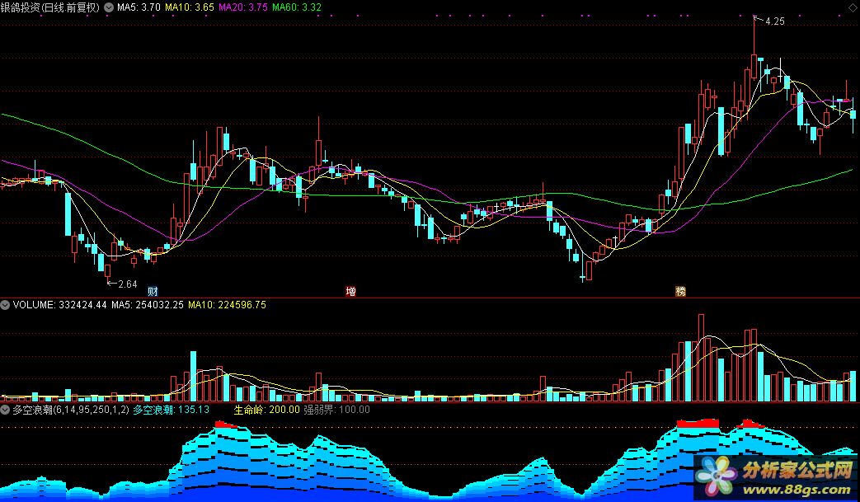Click the 多空浪潮(6,14,95,250,1,2) parameters label
Viewport: 860px width, 502px height.
click(x=71, y=410)
